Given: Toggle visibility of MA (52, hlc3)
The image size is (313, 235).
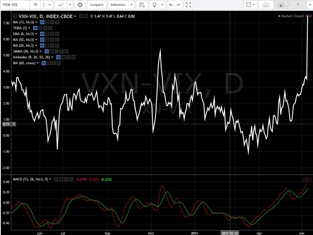Looking at the screenshot, I should click(42, 39).
